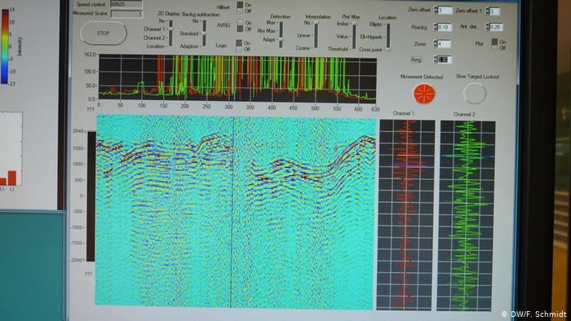The image size is (571, 321).
Task: Turn the Plot switch Off
Action: tap(494, 47)
